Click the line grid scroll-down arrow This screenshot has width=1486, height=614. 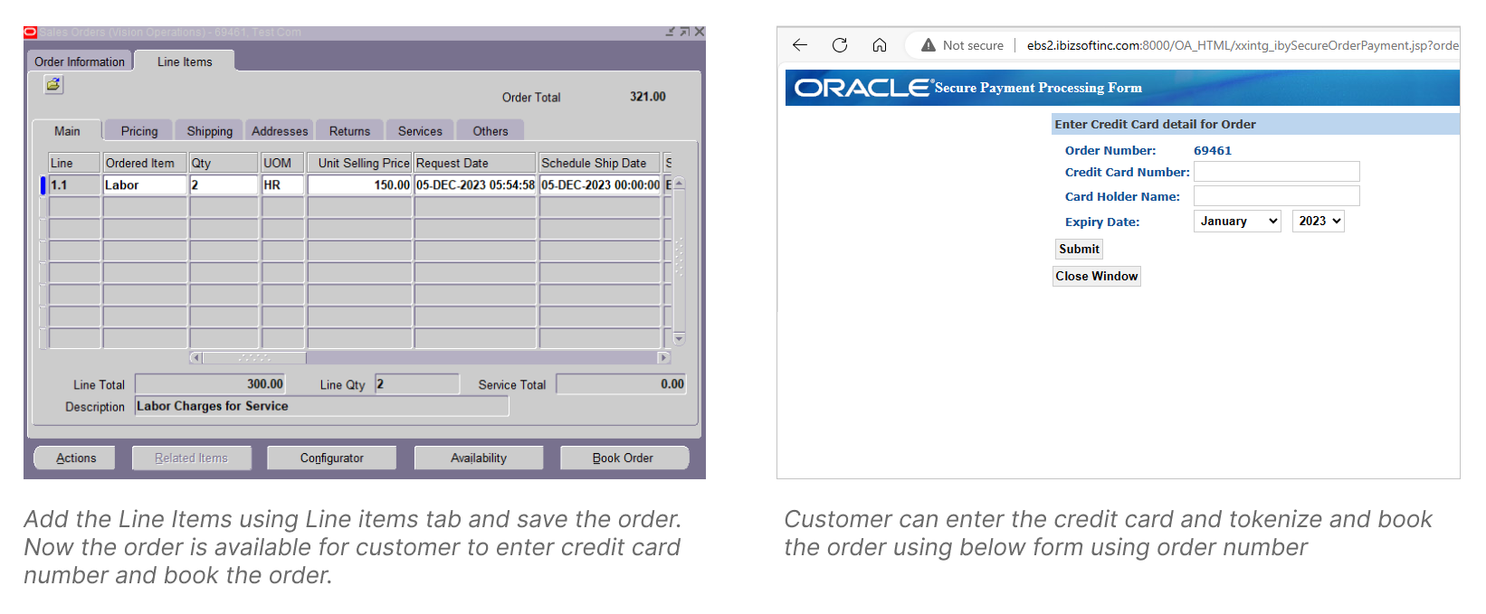pyautogui.click(x=680, y=339)
